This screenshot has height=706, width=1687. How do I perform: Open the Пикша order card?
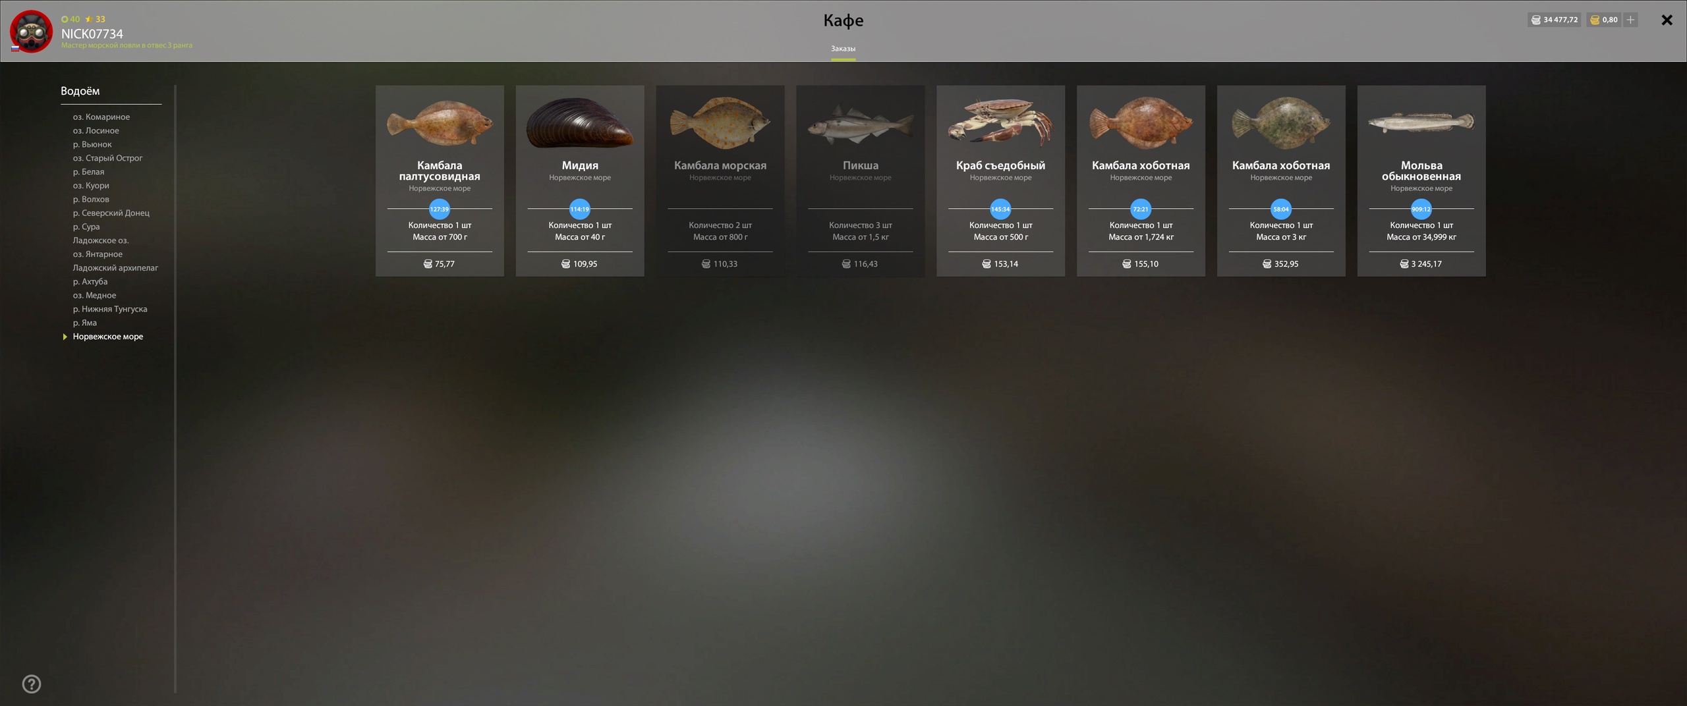point(860,180)
